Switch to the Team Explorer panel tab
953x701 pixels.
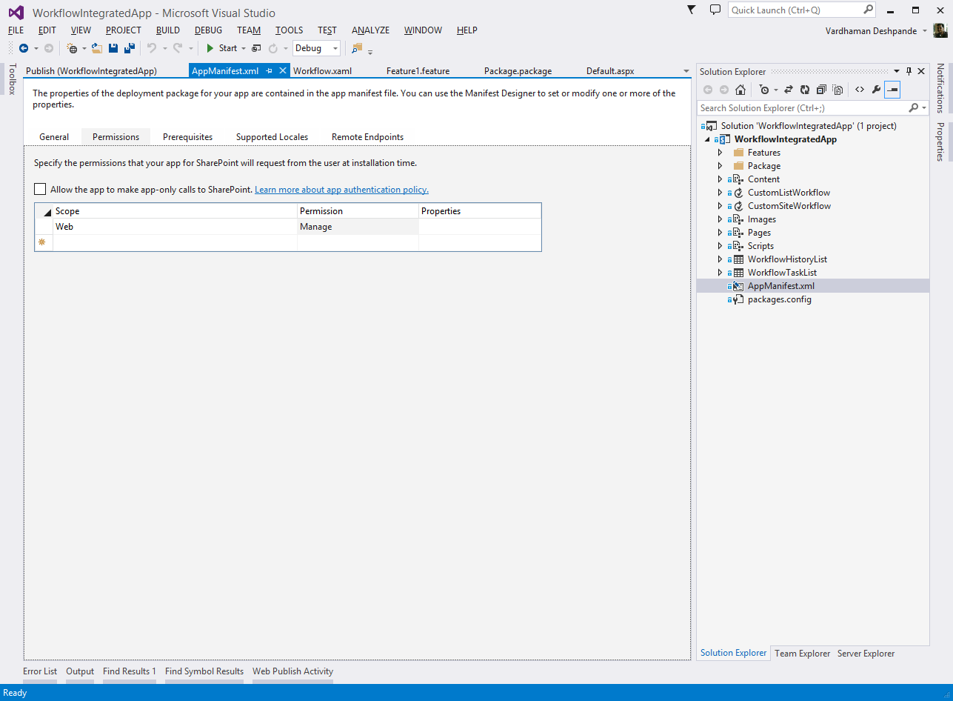803,654
